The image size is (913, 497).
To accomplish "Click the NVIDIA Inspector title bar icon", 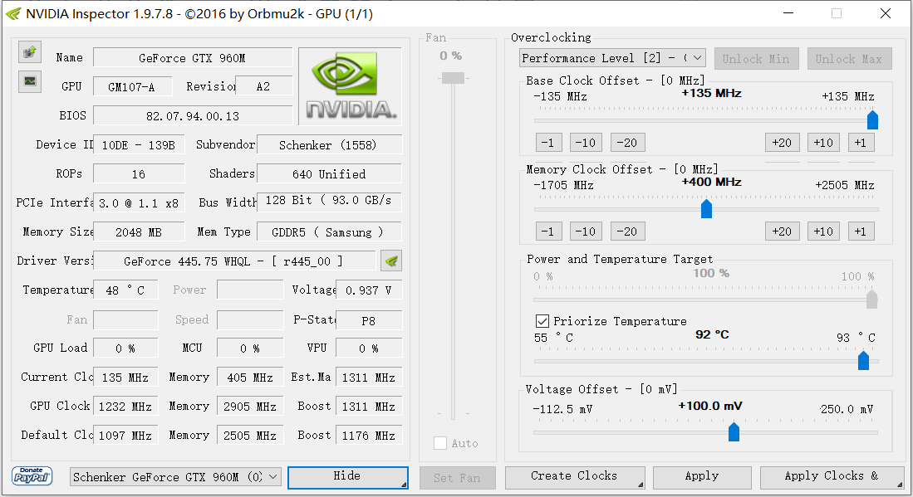I will (12, 13).
